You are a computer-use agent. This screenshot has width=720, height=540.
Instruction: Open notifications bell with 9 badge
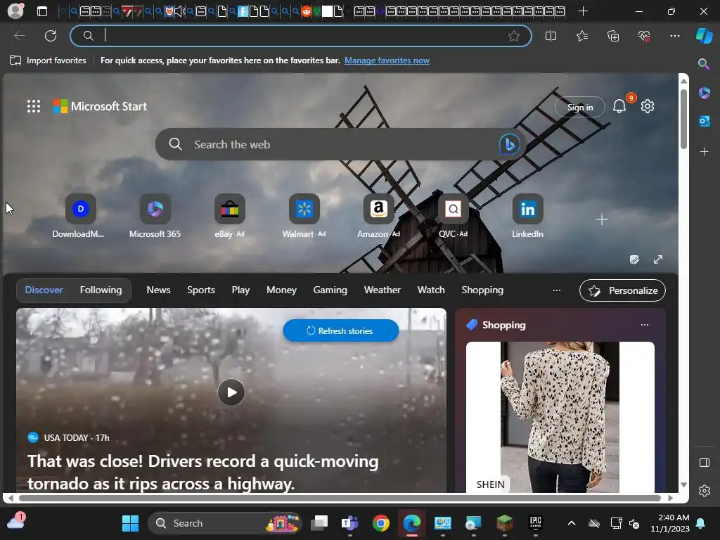coord(619,107)
